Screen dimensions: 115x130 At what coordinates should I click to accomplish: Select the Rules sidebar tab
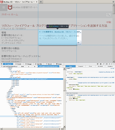point(70,66)
